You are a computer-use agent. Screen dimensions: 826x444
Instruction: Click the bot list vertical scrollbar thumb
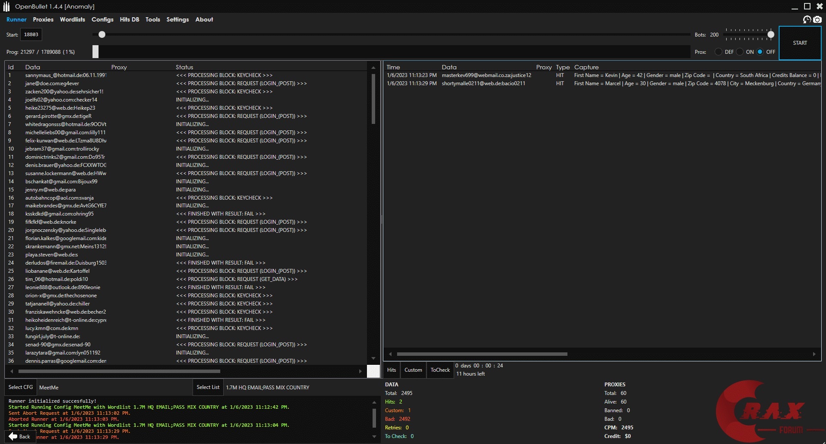point(373,99)
